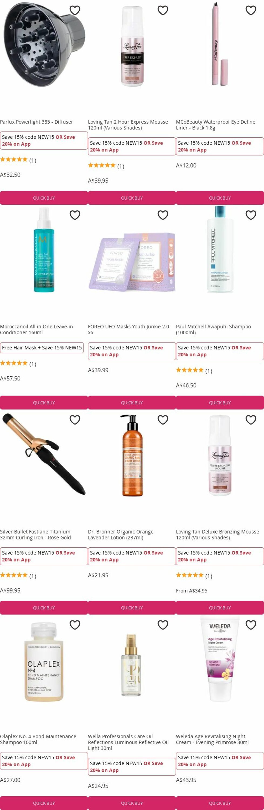Open the Olaplex No.4 shampoo product image
The image size is (264, 810).
click(44, 662)
